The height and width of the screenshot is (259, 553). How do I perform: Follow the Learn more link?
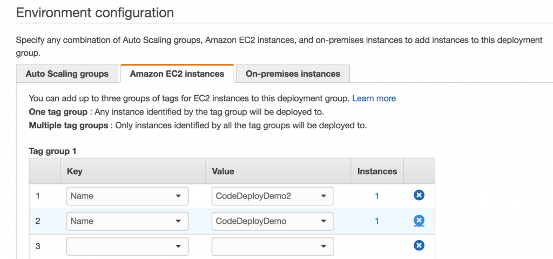tap(374, 98)
